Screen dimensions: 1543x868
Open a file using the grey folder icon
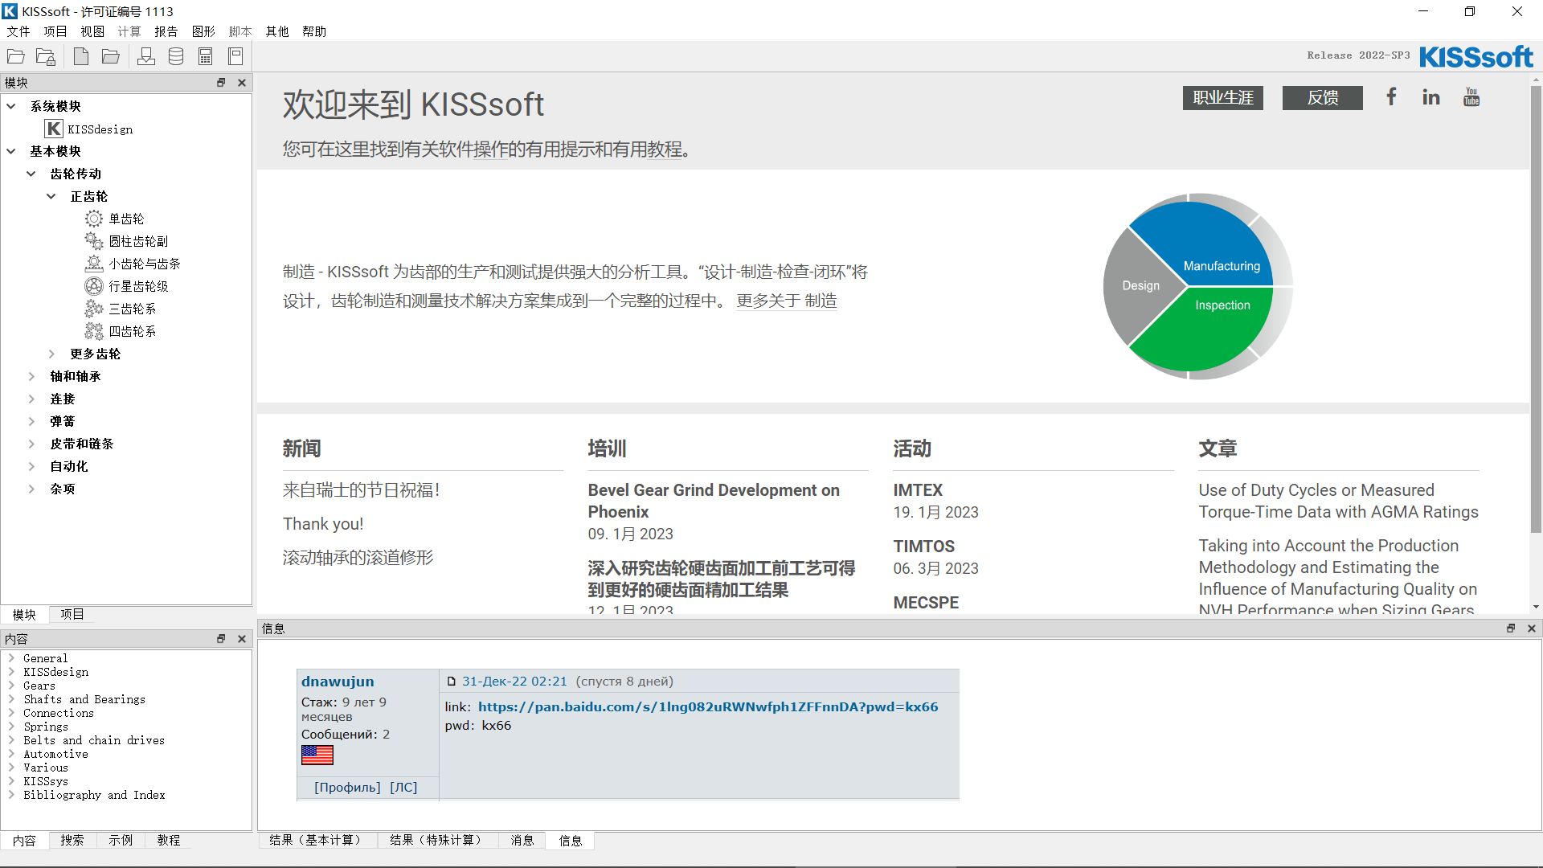111,56
